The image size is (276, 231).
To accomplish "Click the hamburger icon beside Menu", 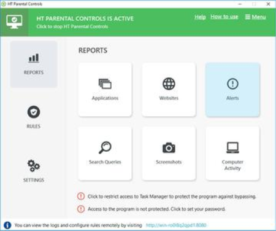I will point(248,17).
